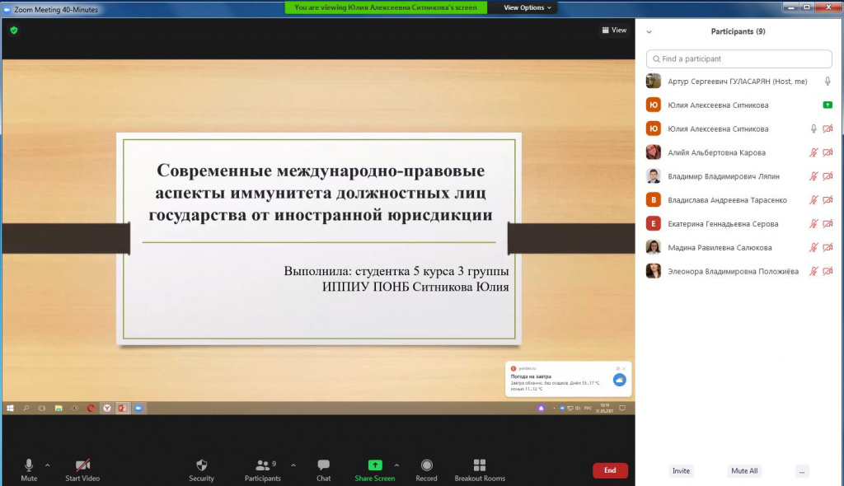This screenshot has width=844, height=486.
Task: Open audio options arrow next to Mute
Action: [47, 465]
